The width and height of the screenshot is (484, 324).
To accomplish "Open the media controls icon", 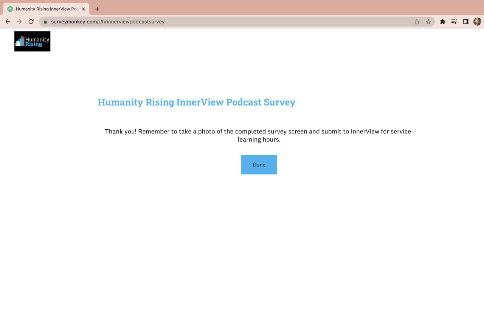I will point(454,22).
